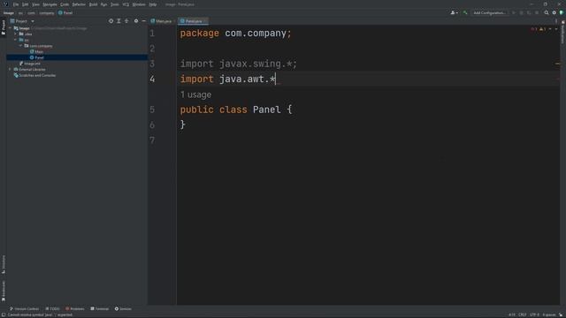Select Panel.java editor tab
Screen dimensions: 566x318
194,21
